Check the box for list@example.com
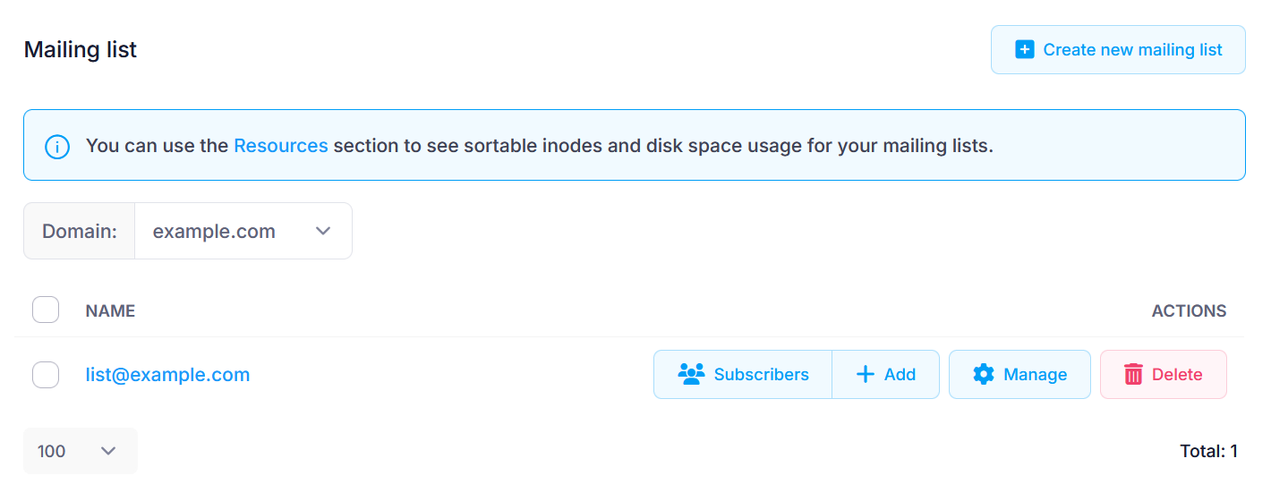 46,375
